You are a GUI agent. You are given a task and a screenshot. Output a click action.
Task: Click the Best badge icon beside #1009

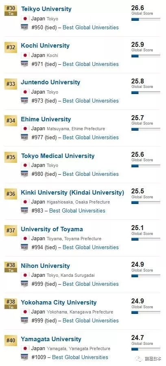[24, 357]
